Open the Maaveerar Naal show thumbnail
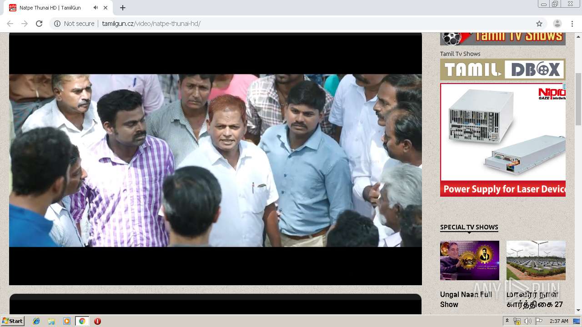Screen dimensions: 582x327 click(536, 260)
